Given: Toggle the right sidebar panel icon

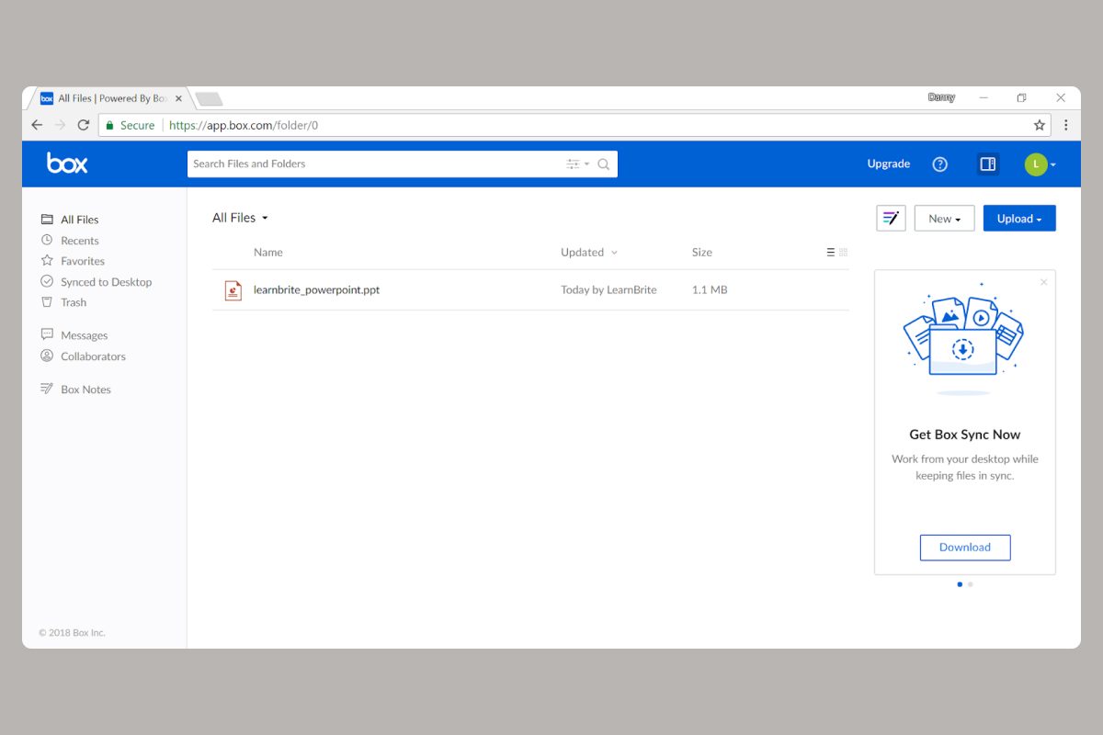Looking at the screenshot, I should coord(987,164).
